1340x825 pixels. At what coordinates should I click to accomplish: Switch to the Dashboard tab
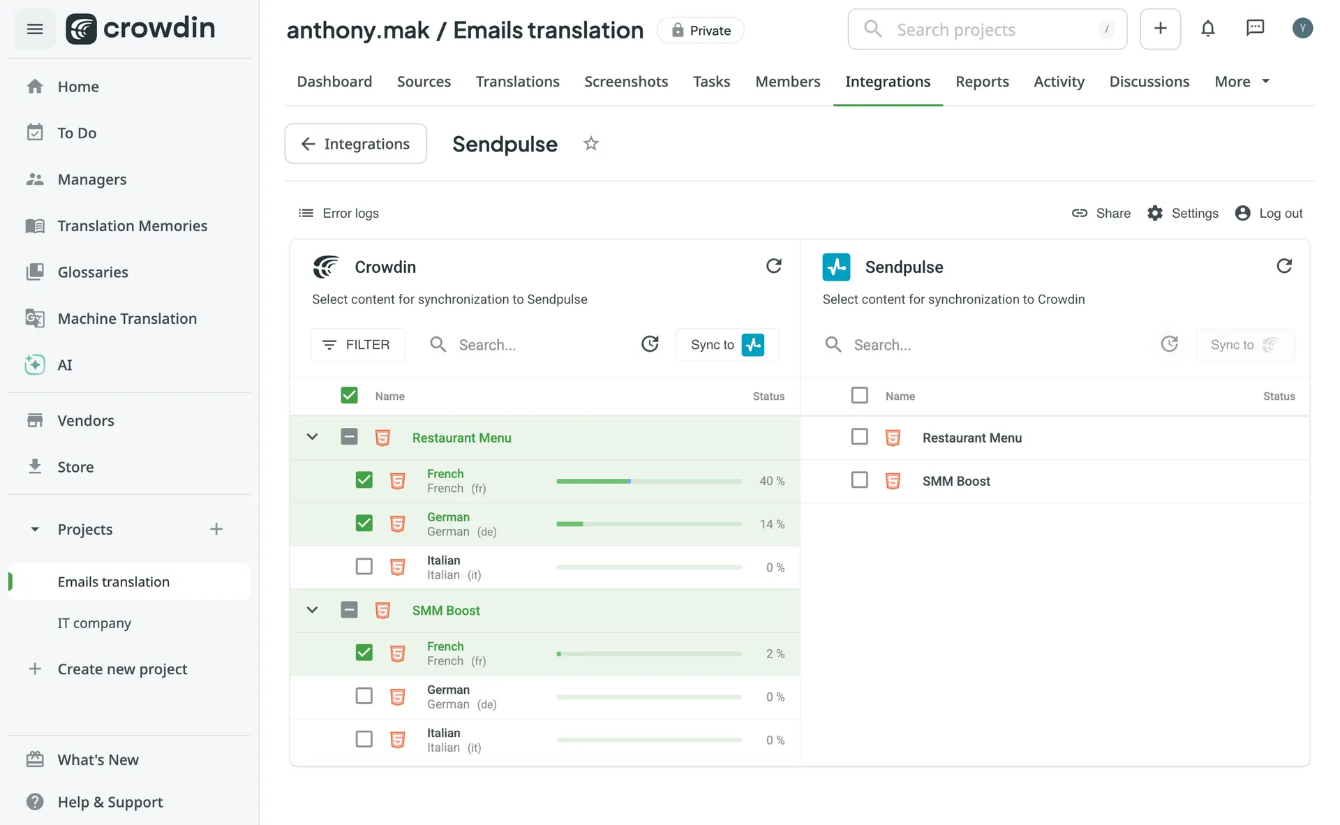[x=334, y=82]
